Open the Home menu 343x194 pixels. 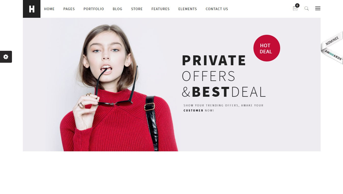point(49,9)
